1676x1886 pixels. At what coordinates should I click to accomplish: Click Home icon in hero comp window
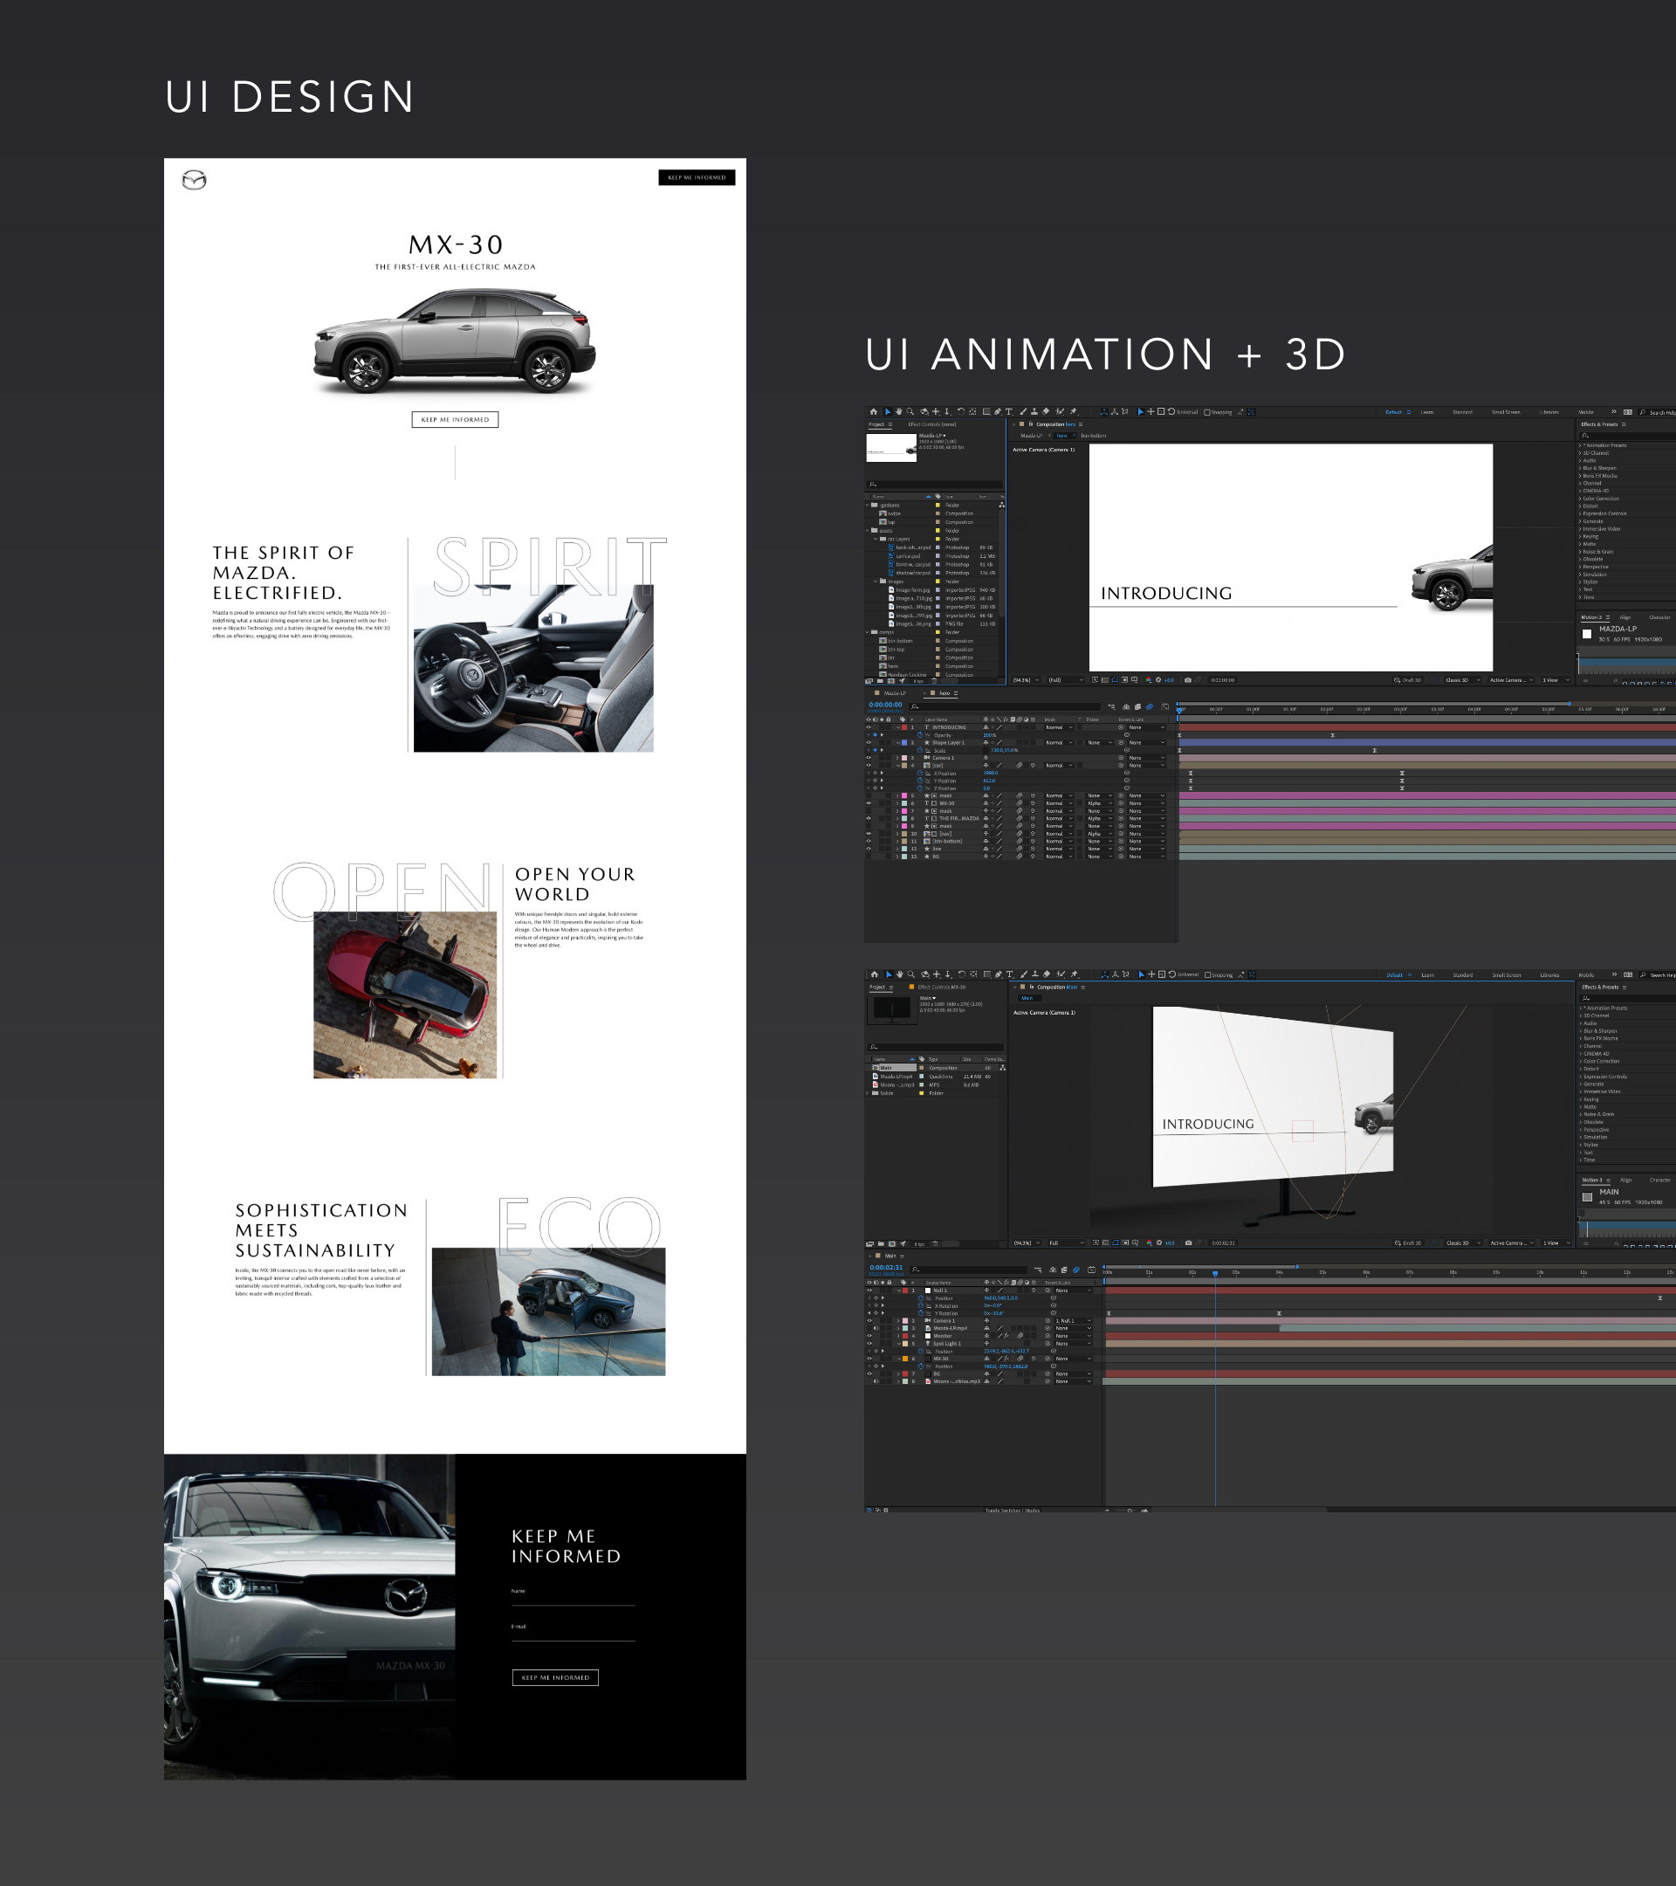point(874,411)
